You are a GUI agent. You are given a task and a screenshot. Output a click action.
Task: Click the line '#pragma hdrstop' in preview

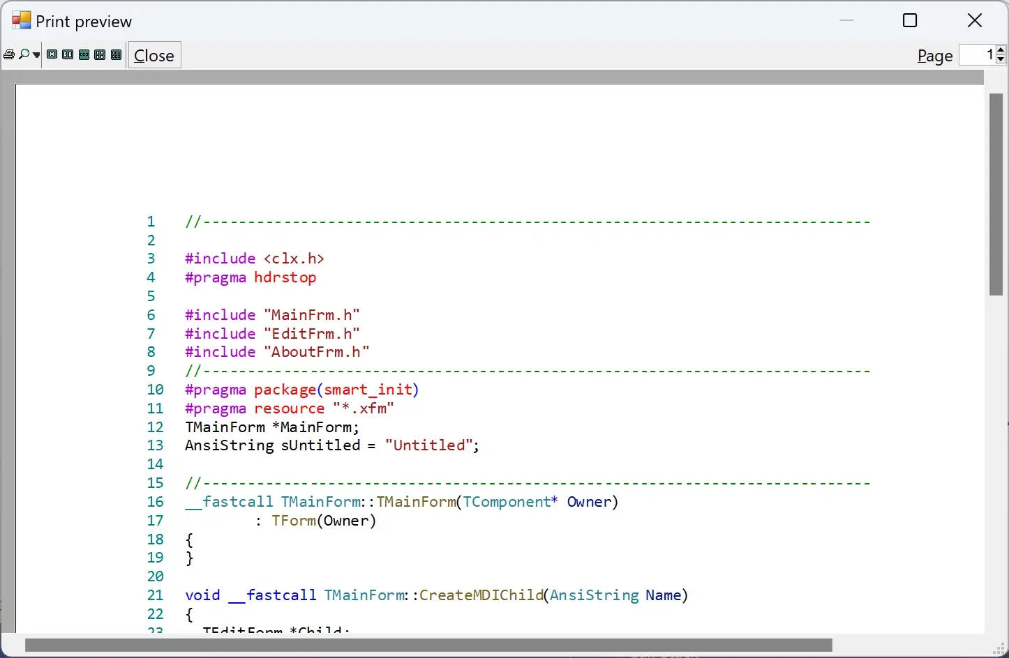coord(251,277)
